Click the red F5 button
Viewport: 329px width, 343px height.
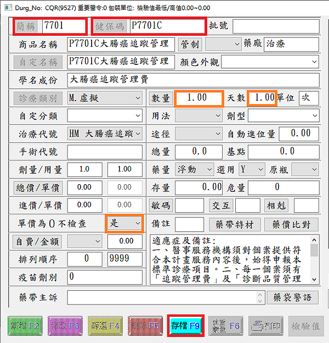coord(146,325)
